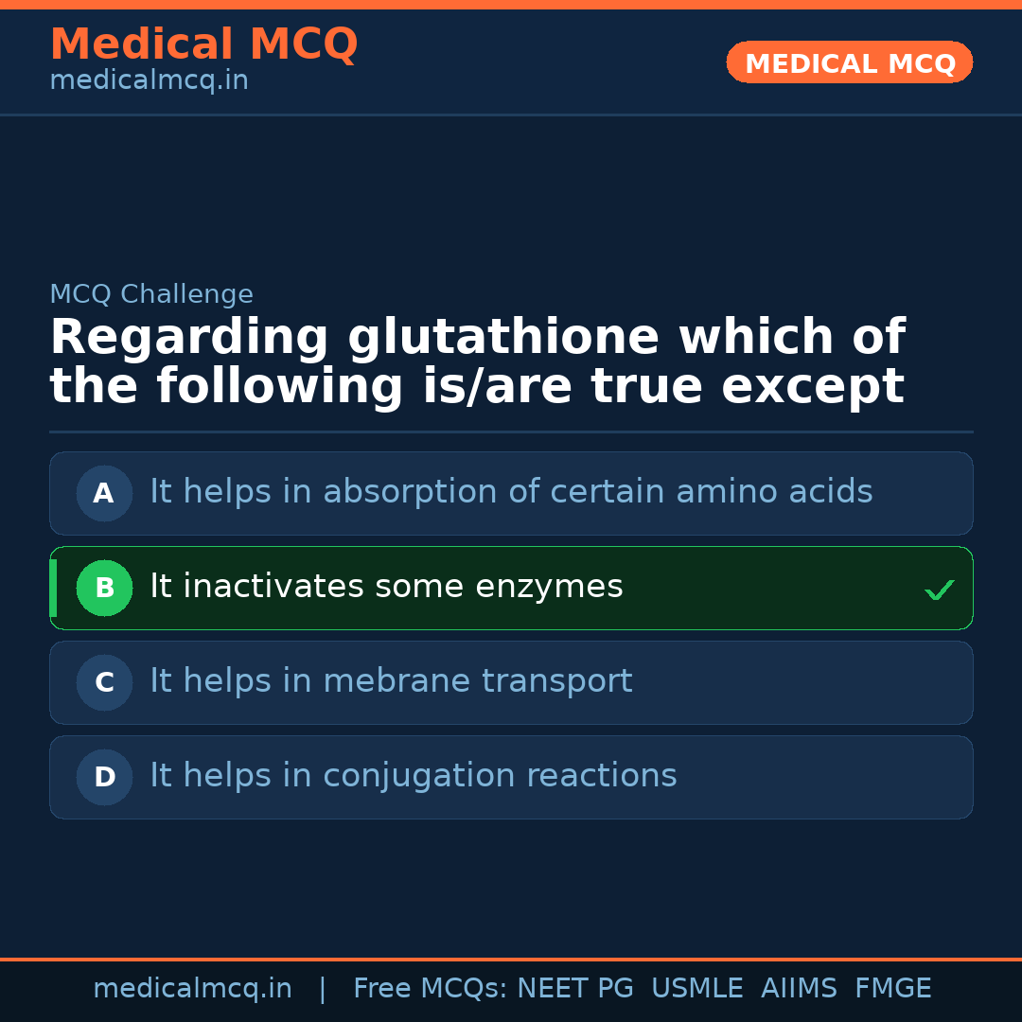Click the letter D circle badge
This screenshot has width=1022, height=1022.
pyautogui.click(x=104, y=777)
